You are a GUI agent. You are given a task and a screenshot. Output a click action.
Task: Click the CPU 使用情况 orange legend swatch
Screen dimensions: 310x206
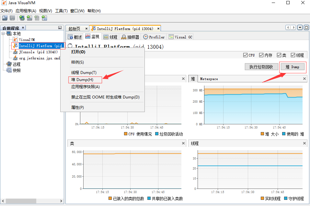[126, 134]
